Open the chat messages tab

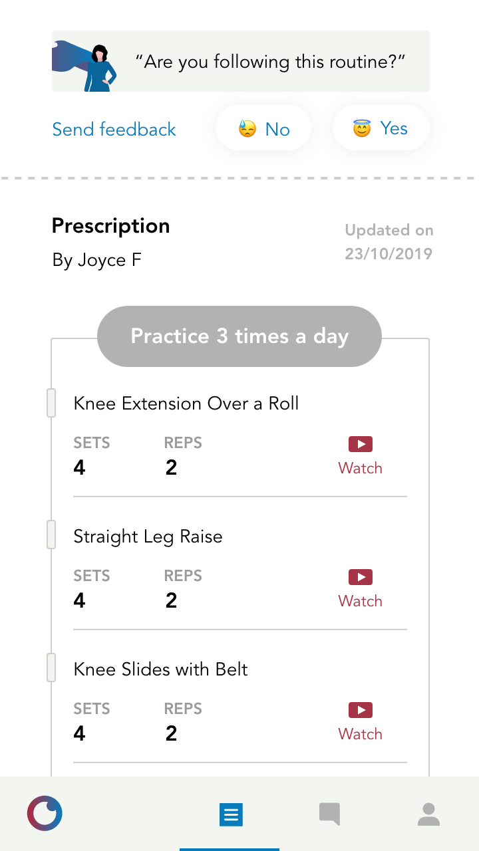(329, 814)
